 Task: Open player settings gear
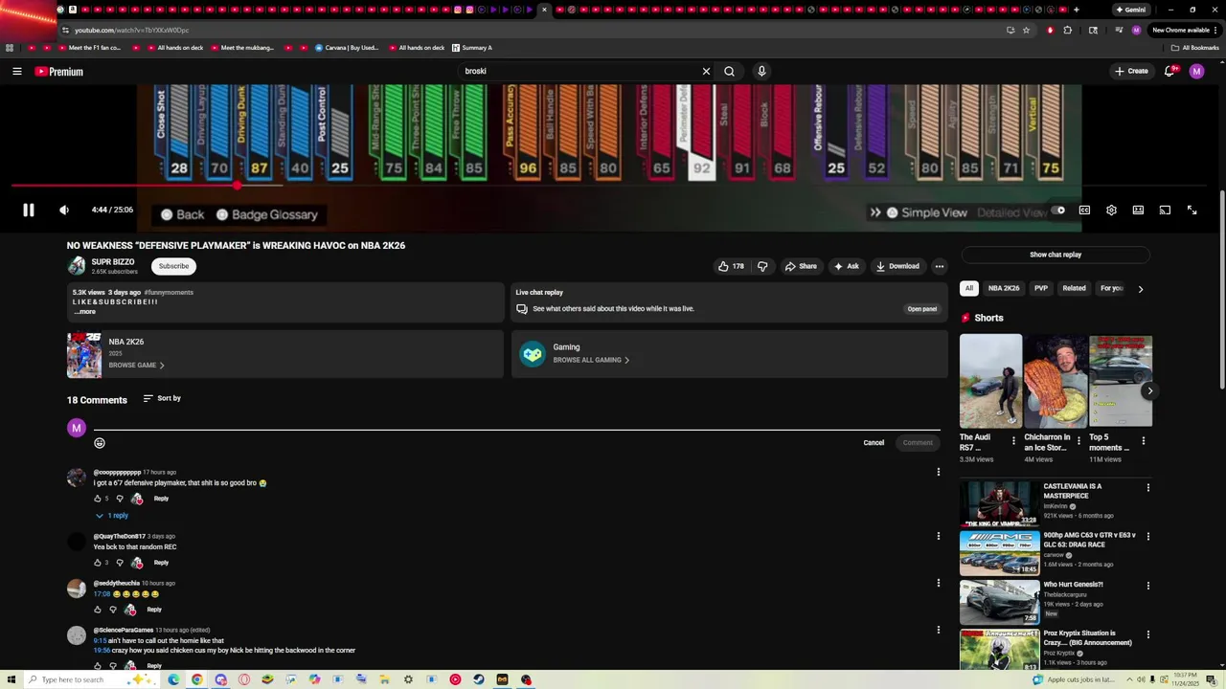click(x=1111, y=211)
